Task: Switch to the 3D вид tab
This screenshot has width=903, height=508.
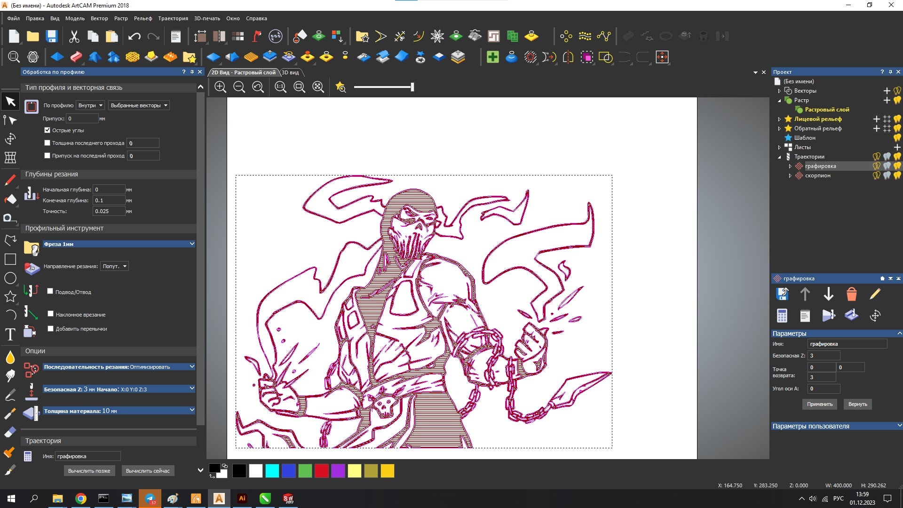Action: [291, 72]
